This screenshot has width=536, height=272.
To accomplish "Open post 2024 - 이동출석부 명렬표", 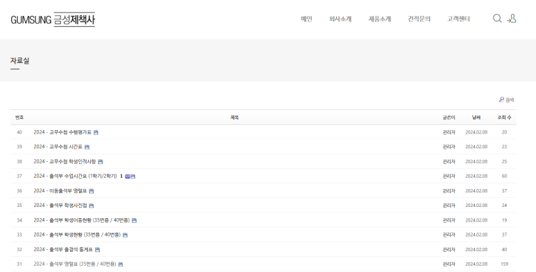I will pyautogui.click(x=60, y=191).
